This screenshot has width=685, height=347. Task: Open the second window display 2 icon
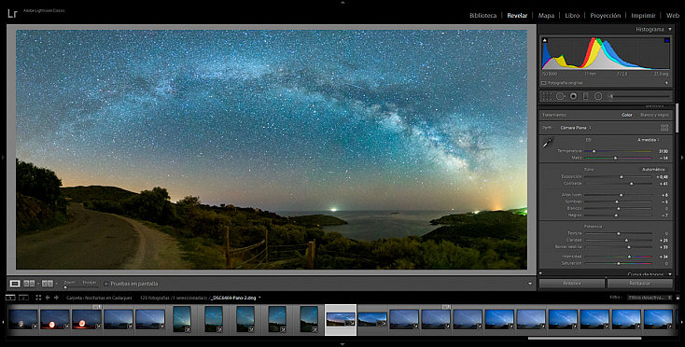(x=24, y=298)
